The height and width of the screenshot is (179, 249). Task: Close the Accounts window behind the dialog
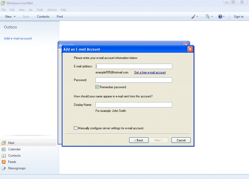click(186, 44)
